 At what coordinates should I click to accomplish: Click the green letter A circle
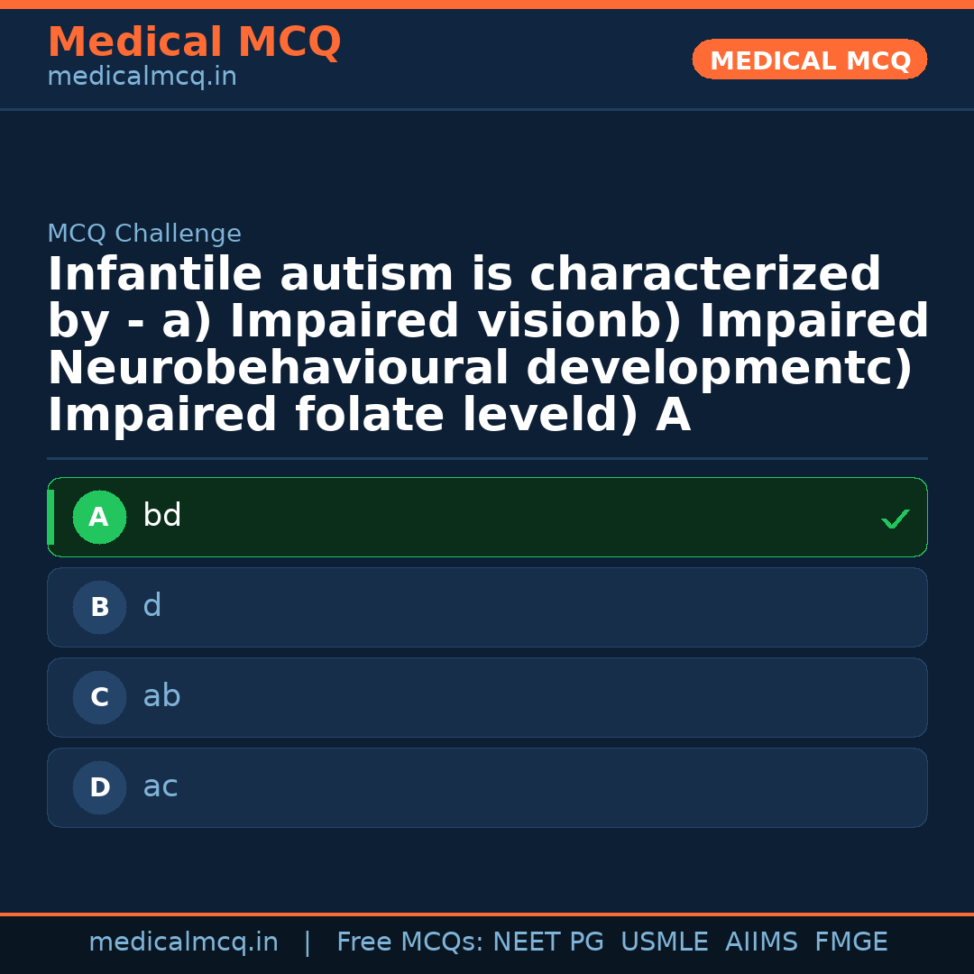pos(99,517)
